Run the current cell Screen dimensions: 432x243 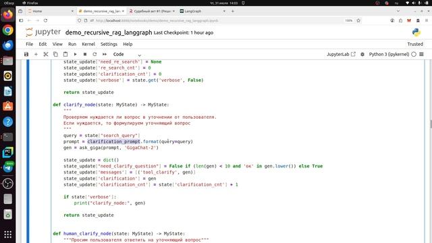(x=75, y=54)
